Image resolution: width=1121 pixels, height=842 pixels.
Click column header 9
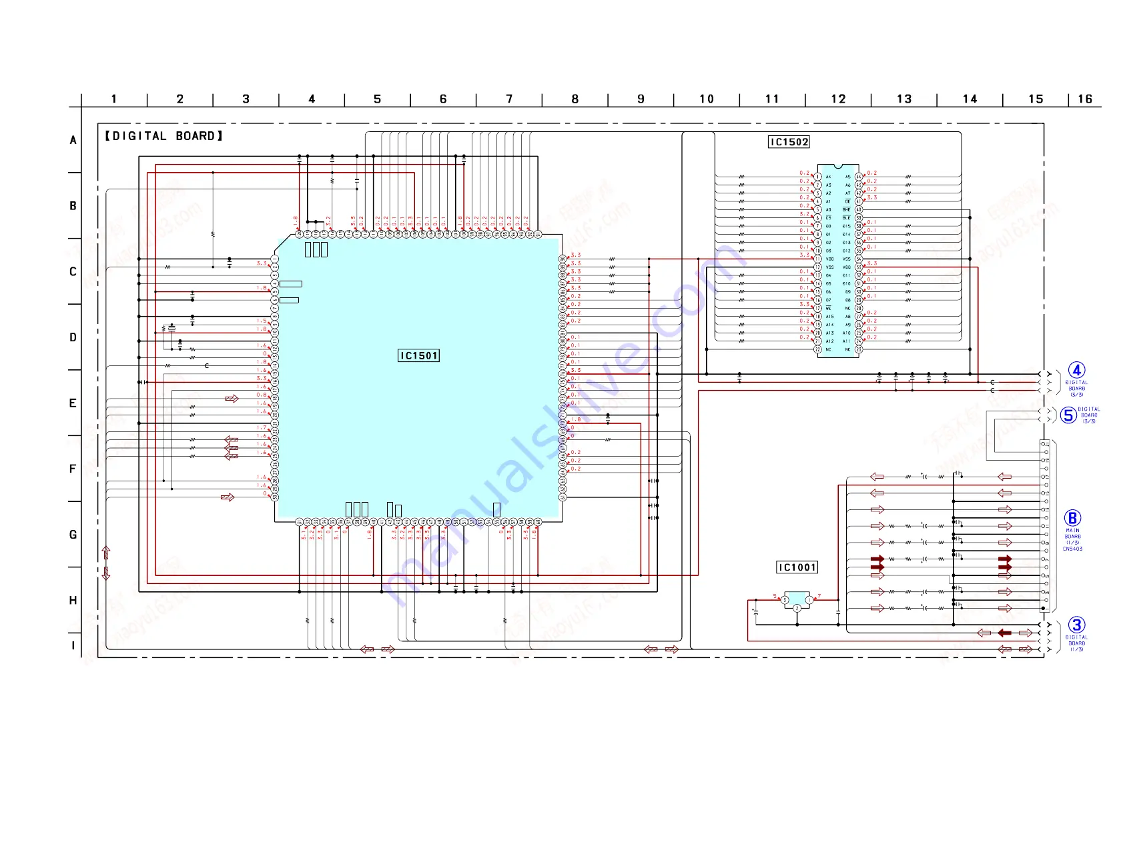click(x=641, y=99)
